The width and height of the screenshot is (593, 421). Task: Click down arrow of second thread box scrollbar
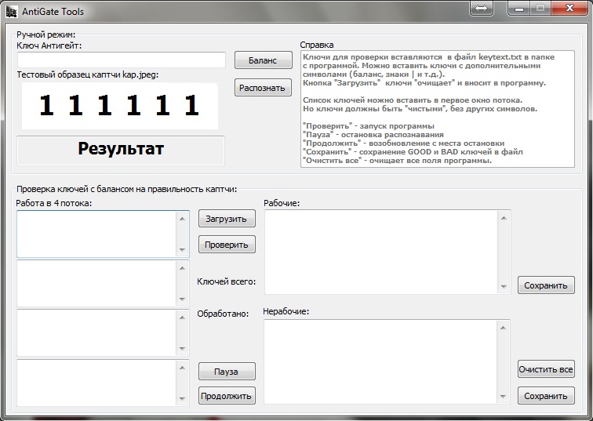[182, 299]
